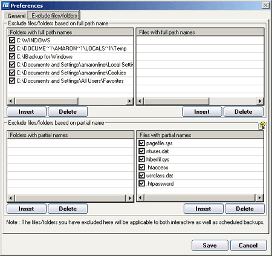Toggle the .htpassword checkbox
This screenshot has width=272, height=256.
coord(141,183)
